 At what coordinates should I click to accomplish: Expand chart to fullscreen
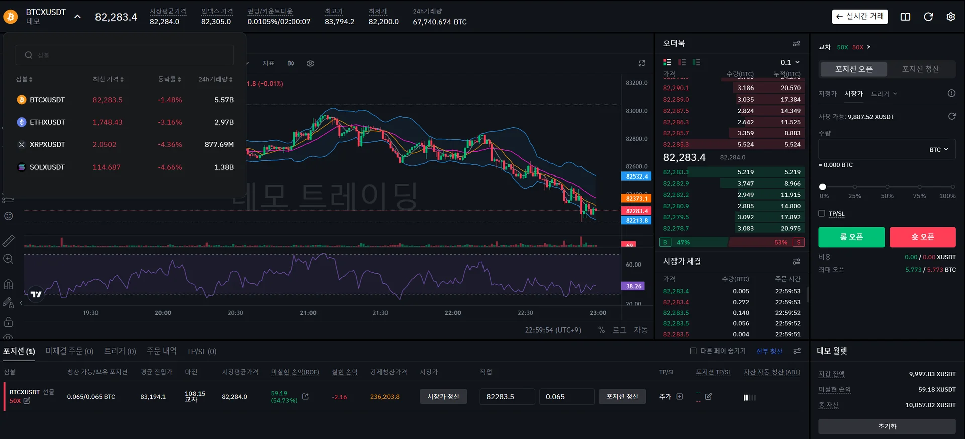642,63
